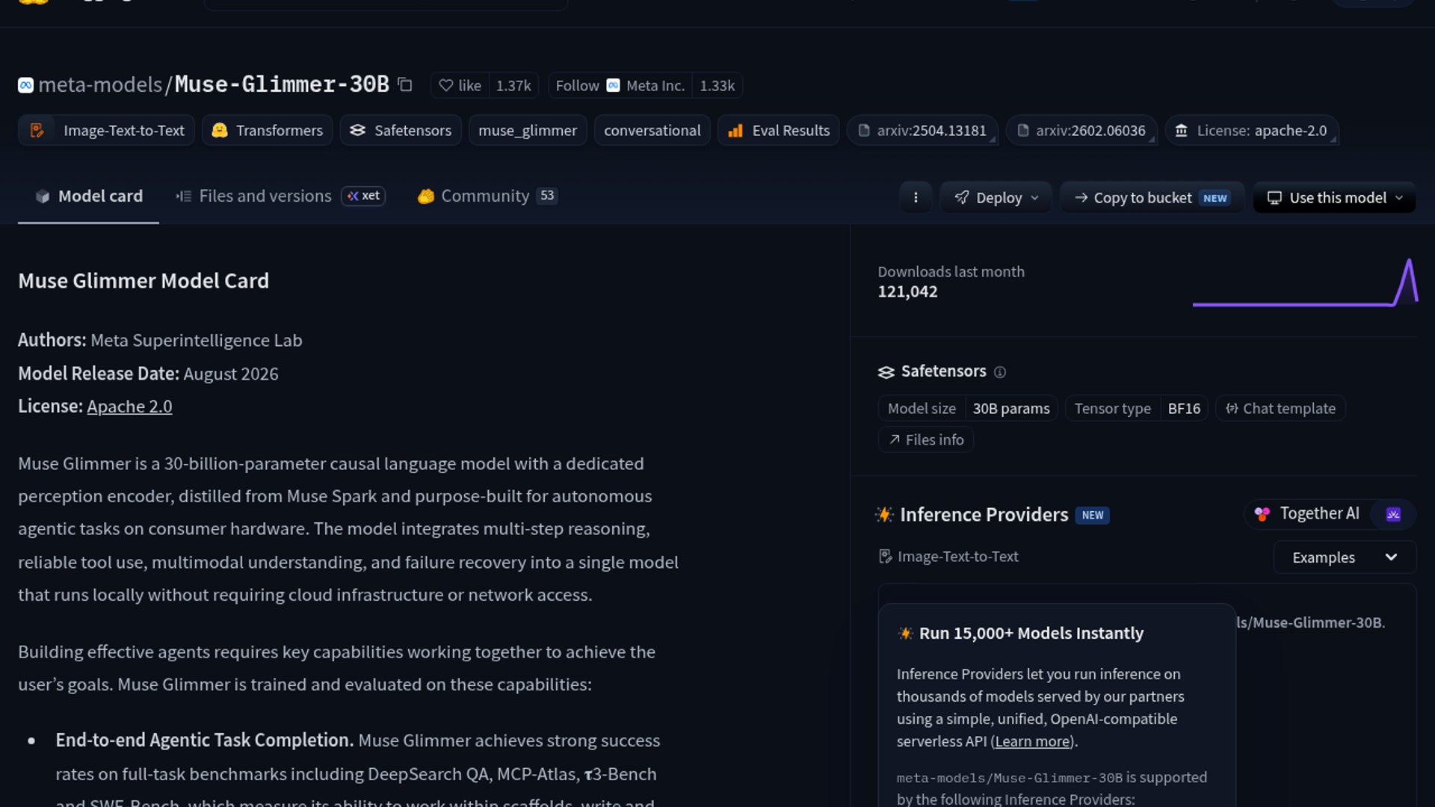The image size is (1435, 807).
Task: Open the Eval Results tag
Action: (x=778, y=130)
